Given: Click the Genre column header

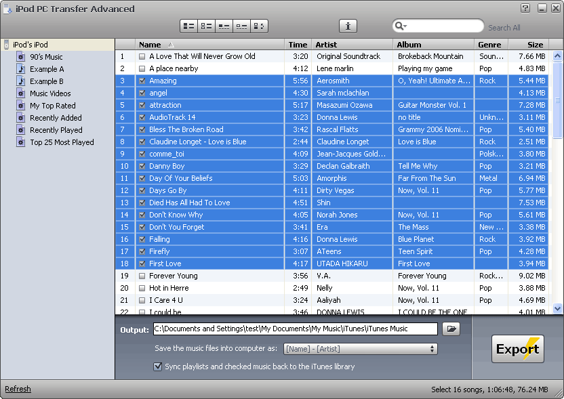Looking at the screenshot, I should click(489, 45).
